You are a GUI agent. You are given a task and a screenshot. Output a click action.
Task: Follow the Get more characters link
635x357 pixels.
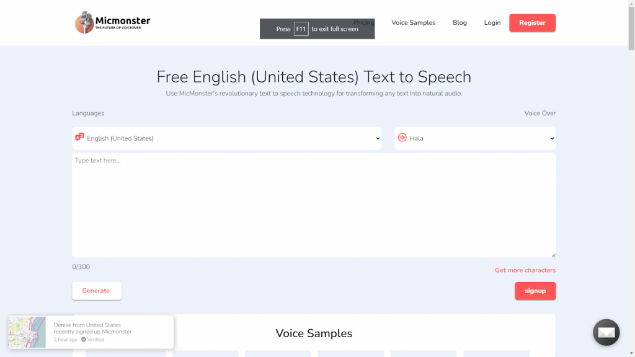tap(525, 270)
